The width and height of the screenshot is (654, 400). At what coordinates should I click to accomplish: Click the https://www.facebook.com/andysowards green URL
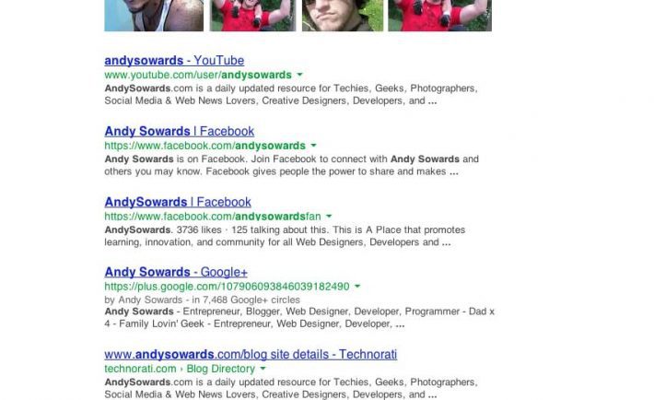tap(204, 146)
